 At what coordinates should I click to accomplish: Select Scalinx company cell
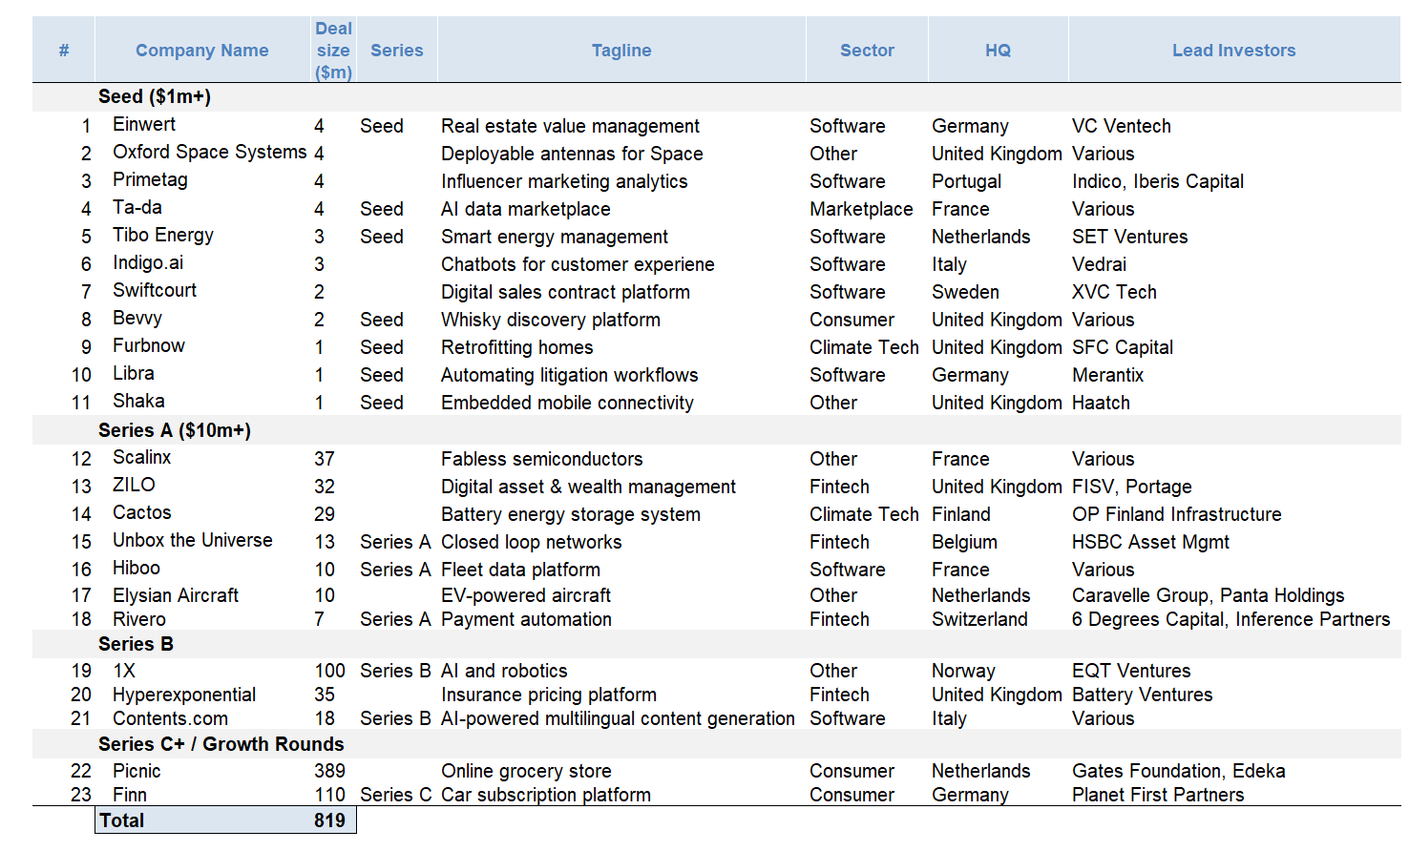click(x=142, y=457)
